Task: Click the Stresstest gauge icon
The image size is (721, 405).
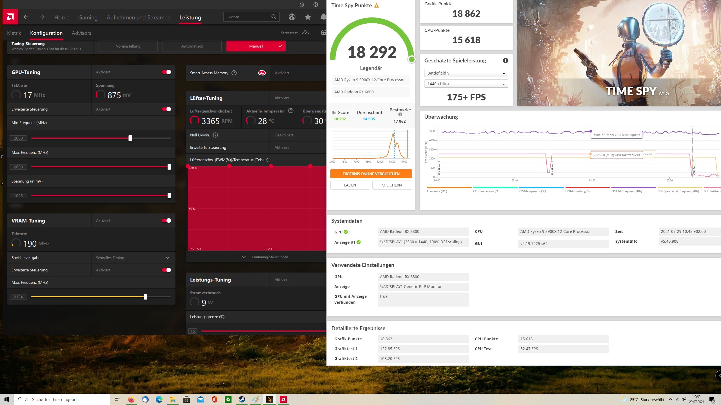Action: click(x=306, y=33)
